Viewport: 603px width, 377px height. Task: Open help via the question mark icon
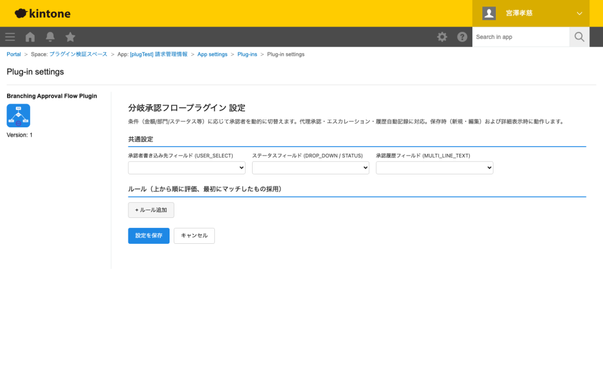click(x=462, y=37)
